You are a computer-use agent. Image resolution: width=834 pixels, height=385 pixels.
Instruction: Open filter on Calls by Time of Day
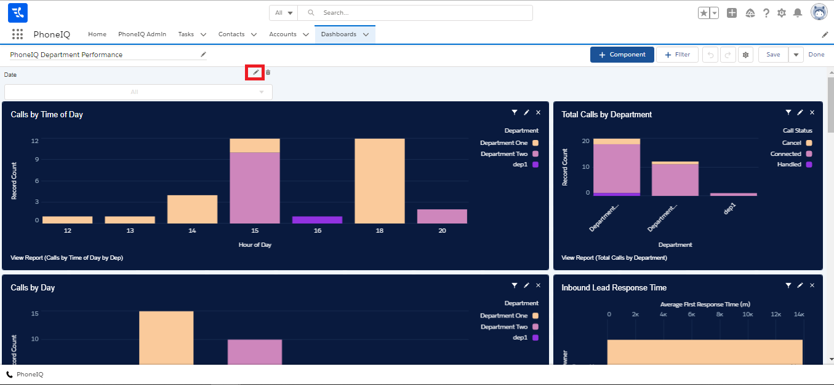pos(514,113)
